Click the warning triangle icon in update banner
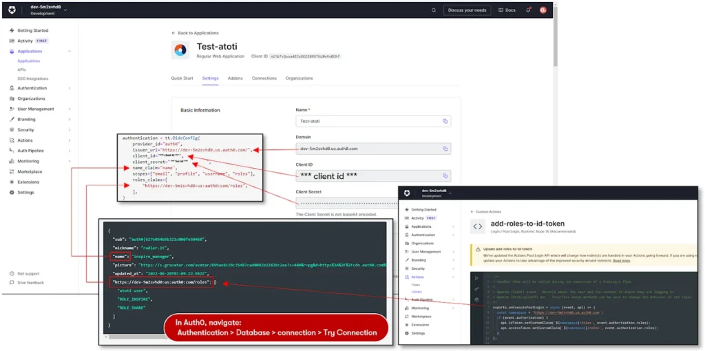This screenshot has height=351, width=705. 479,248
